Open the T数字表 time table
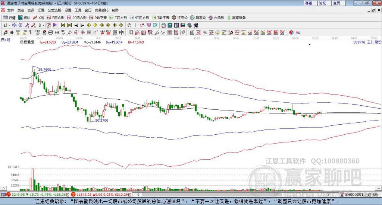 (x=160, y=18)
